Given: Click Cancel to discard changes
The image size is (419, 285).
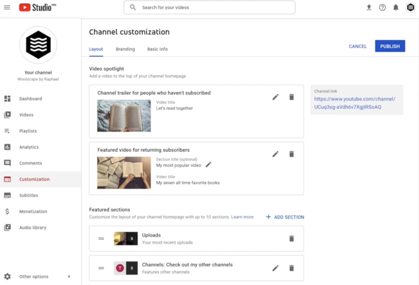Looking at the screenshot, I should click(x=358, y=46).
